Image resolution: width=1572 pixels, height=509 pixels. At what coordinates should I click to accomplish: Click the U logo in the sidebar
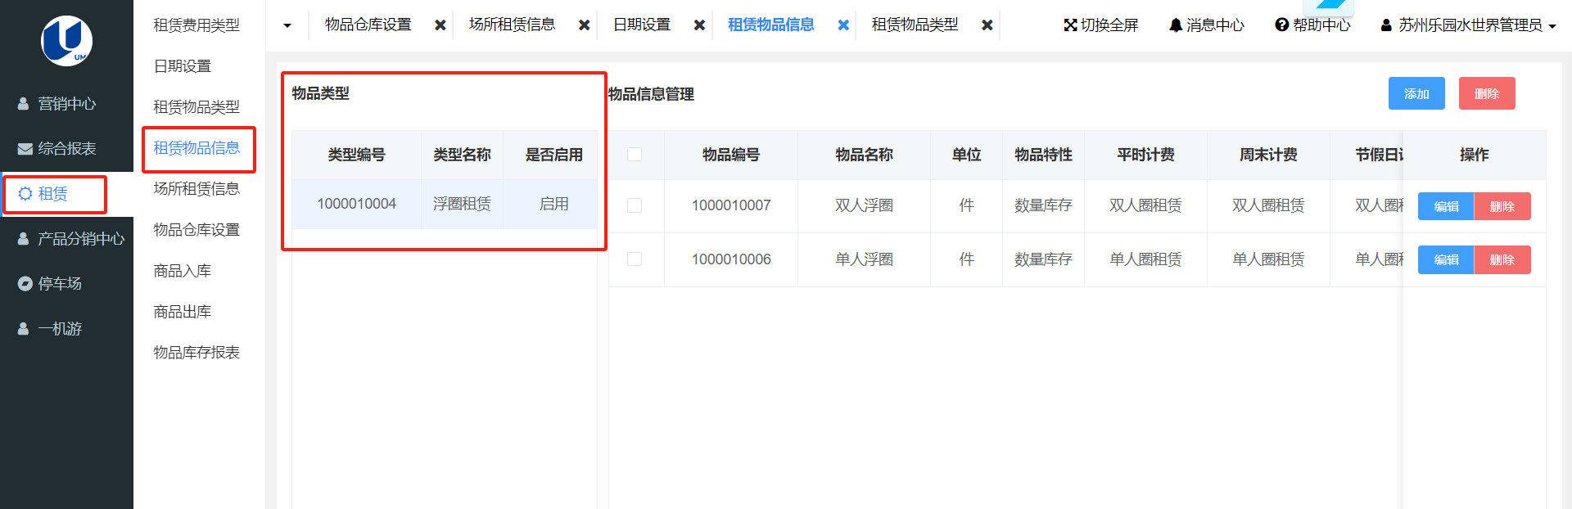[66, 40]
